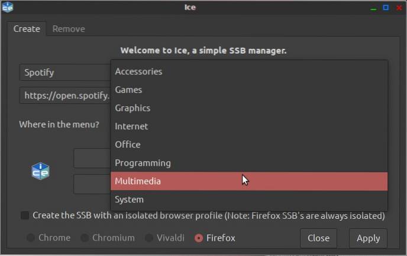Select the Chromium browser radio button
This screenshot has width=407, height=256.
click(x=85, y=238)
